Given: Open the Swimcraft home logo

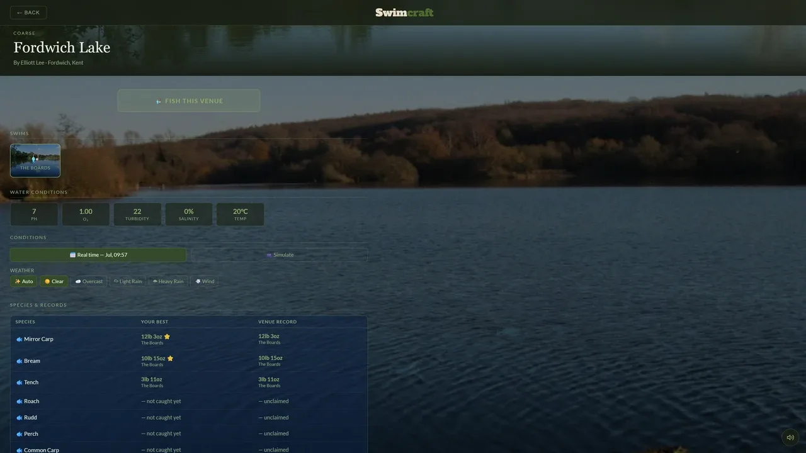Looking at the screenshot, I should [404, 13].
